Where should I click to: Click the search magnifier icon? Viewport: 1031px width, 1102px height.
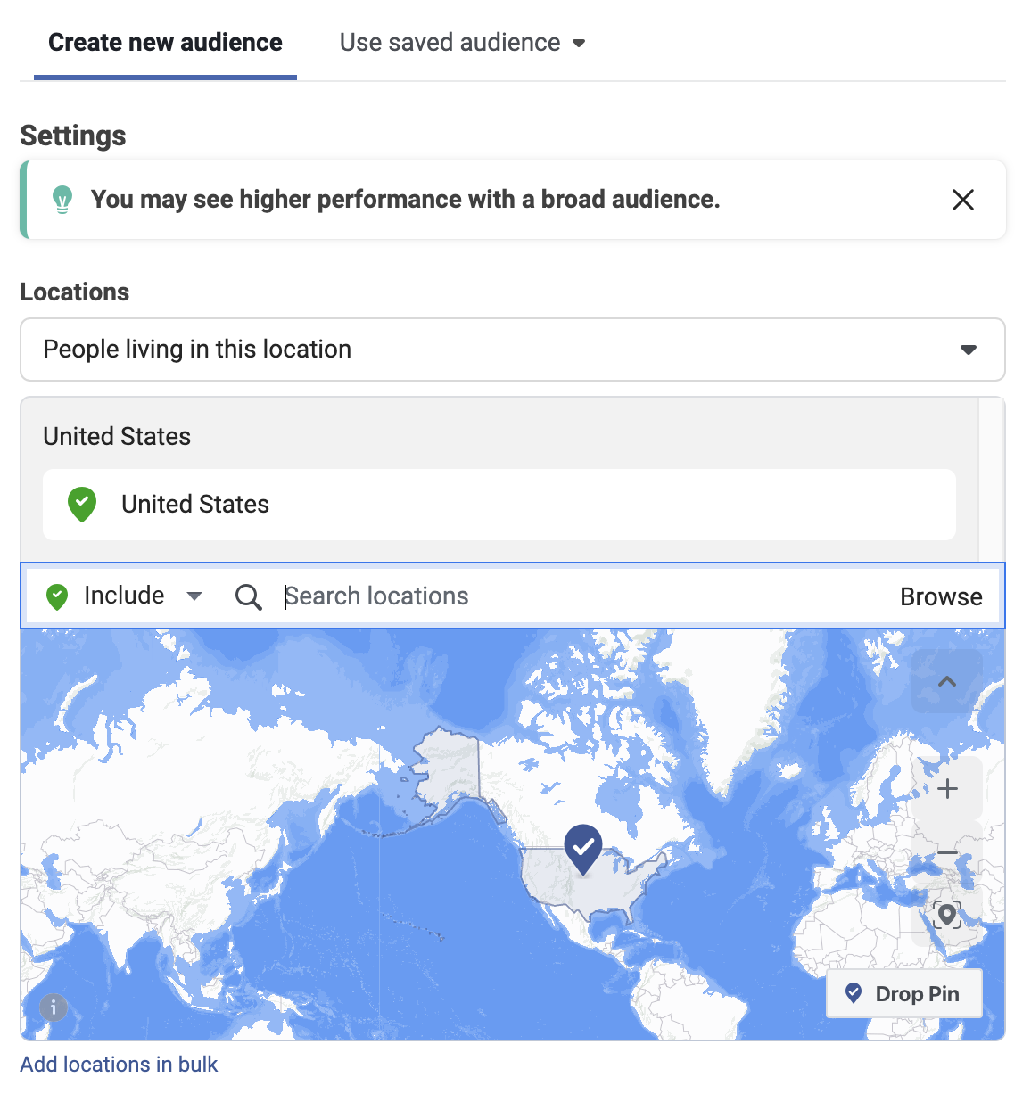tap(248, 596)
